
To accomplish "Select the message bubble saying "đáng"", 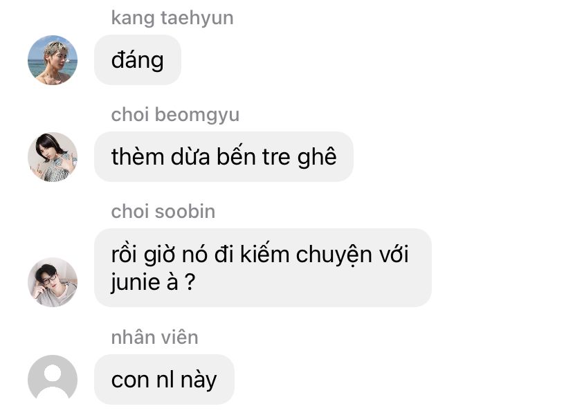I will [138, 60].
